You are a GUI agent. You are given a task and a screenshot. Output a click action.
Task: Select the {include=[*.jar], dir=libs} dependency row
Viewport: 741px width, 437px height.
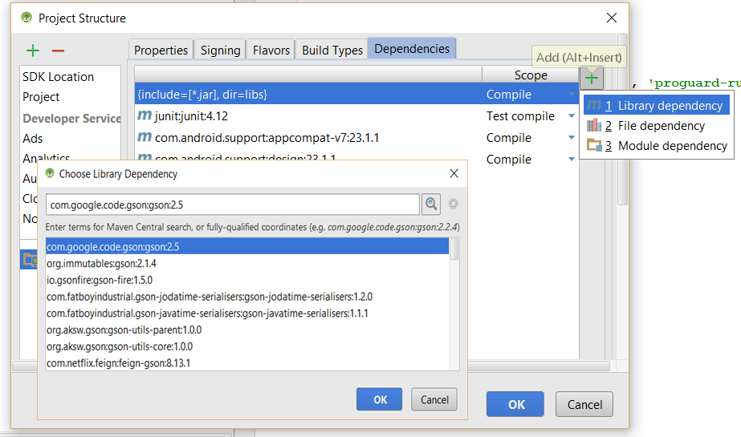click(356, 94)
